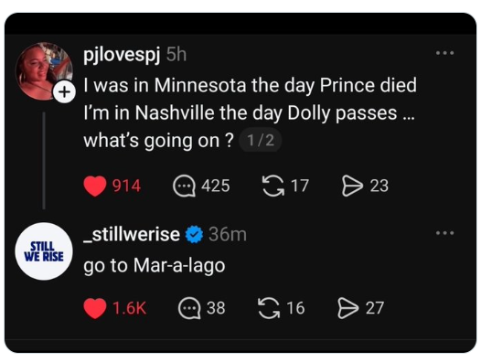Click the 36m timestamp on the reply
This screenshot has height=362, width=481.
coord(228,235)
